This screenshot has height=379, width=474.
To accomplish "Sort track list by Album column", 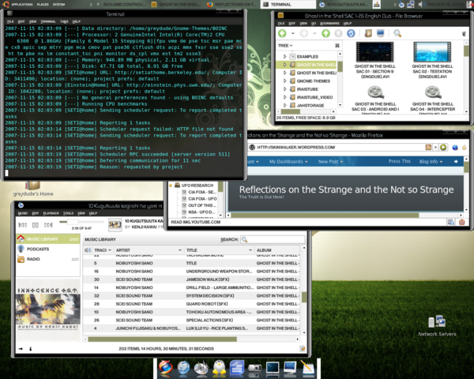I will pos(277,250).
